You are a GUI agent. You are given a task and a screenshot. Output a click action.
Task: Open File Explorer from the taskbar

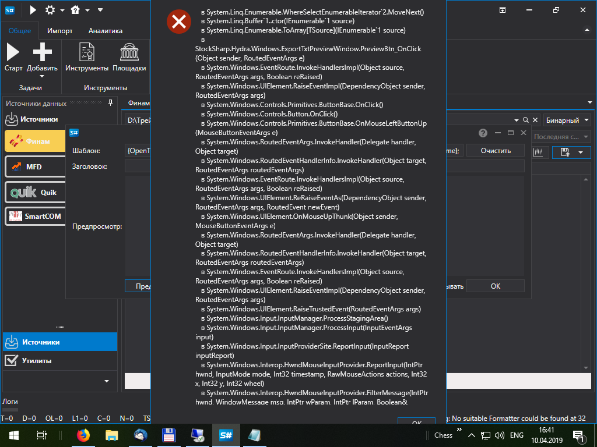[111, 435]
